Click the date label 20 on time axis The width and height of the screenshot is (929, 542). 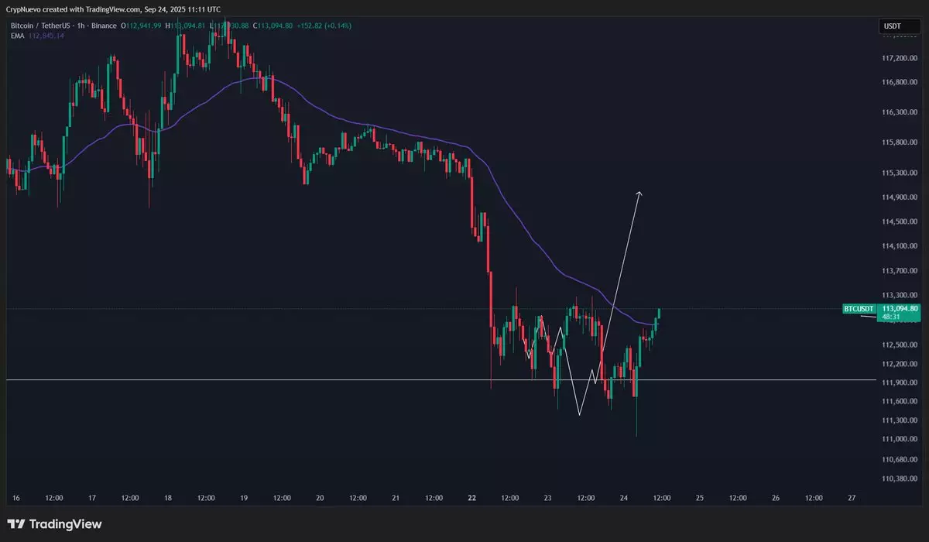click(319, 498)
